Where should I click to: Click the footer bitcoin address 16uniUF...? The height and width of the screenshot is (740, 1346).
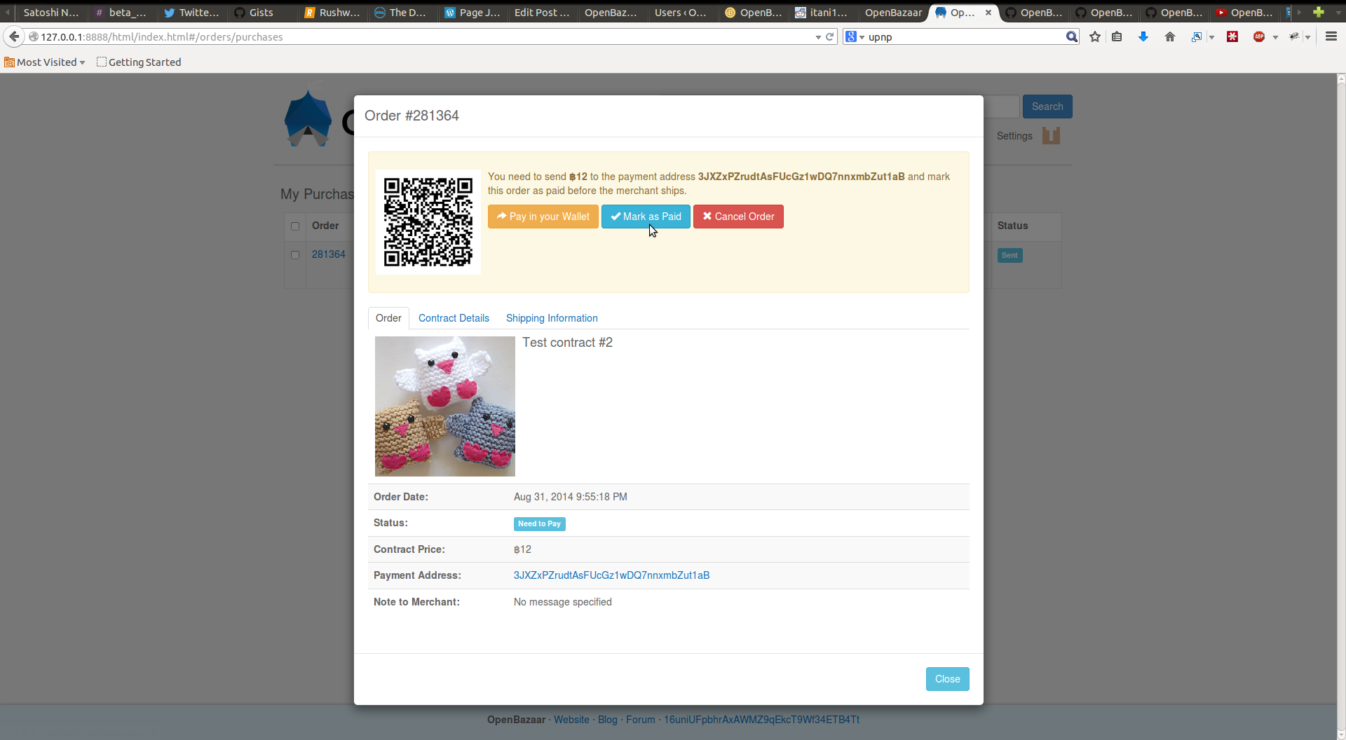[x=761, y=720]
